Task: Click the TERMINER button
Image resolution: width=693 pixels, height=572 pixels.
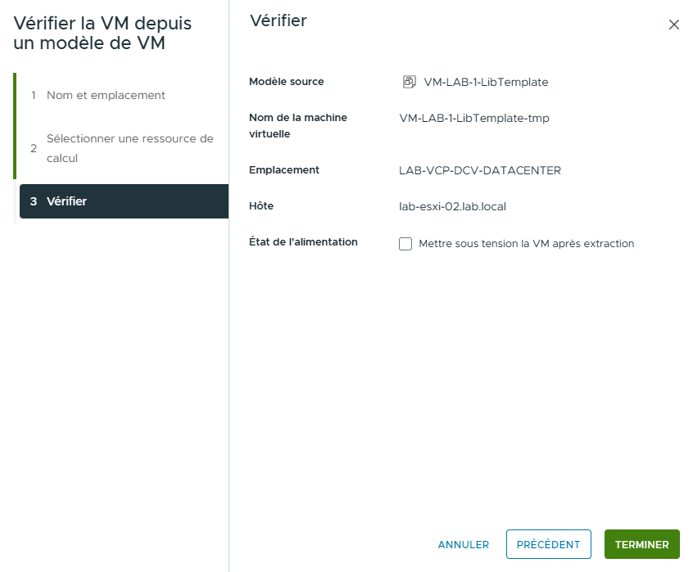Action: click(x=642, y=544)
